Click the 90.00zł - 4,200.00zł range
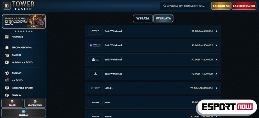Image resolution: width=259 pixels, height=118 pixels. coord(202,59)
